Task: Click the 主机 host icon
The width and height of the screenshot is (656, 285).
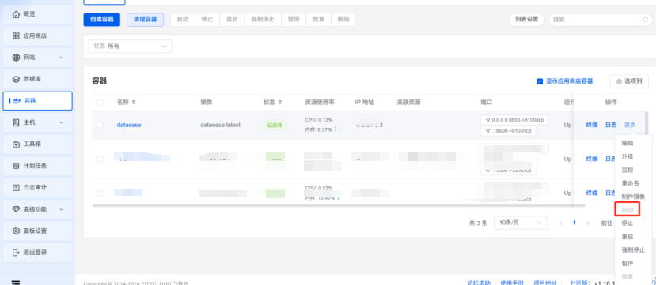Action: (x=17, y=122)
